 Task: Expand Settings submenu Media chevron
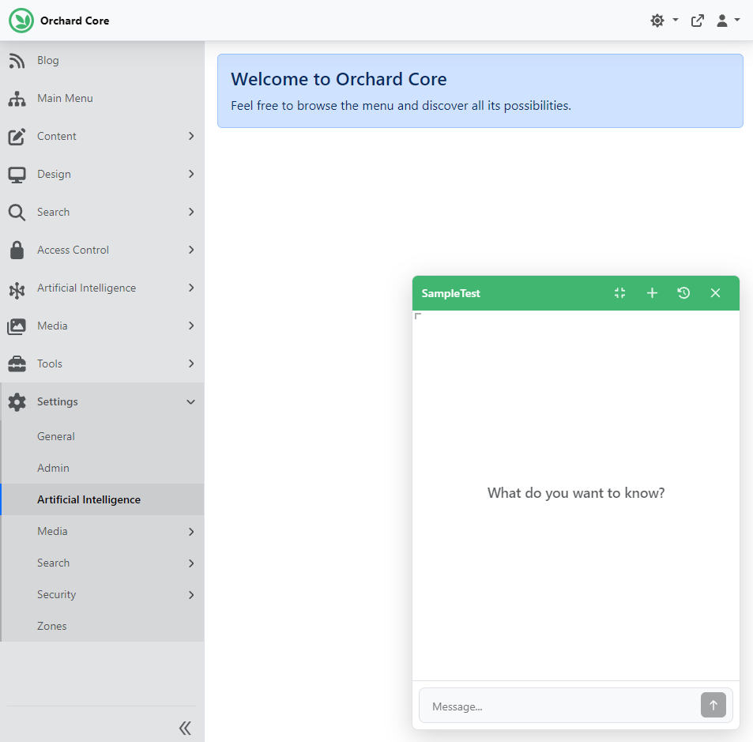pyautogui.click(x=191, y=532)
